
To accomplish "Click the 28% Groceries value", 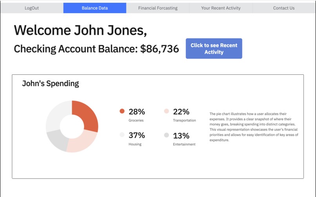I will pos(137,112).
